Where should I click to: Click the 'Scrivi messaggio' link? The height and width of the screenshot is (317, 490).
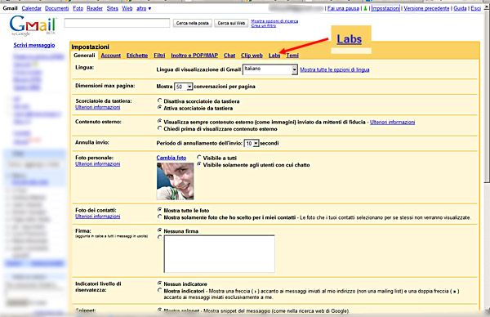(x=34, y=45)
